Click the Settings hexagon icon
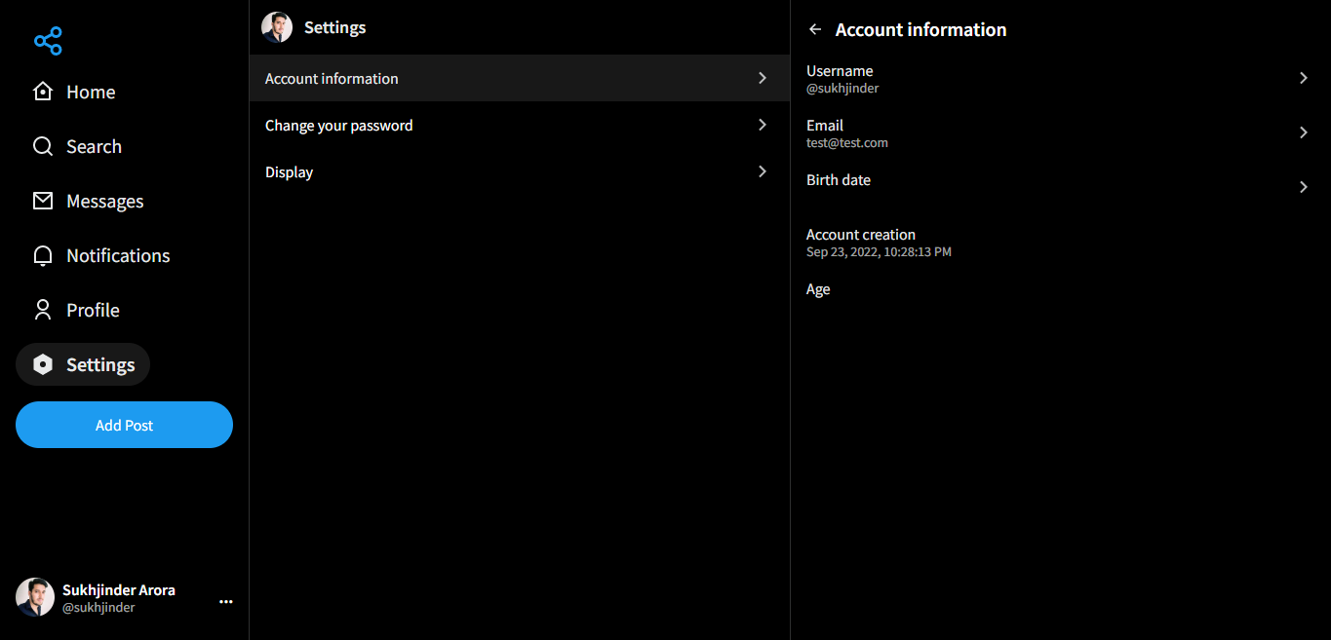This screenshot has height=640, width=1331. (x=43, y=364)
